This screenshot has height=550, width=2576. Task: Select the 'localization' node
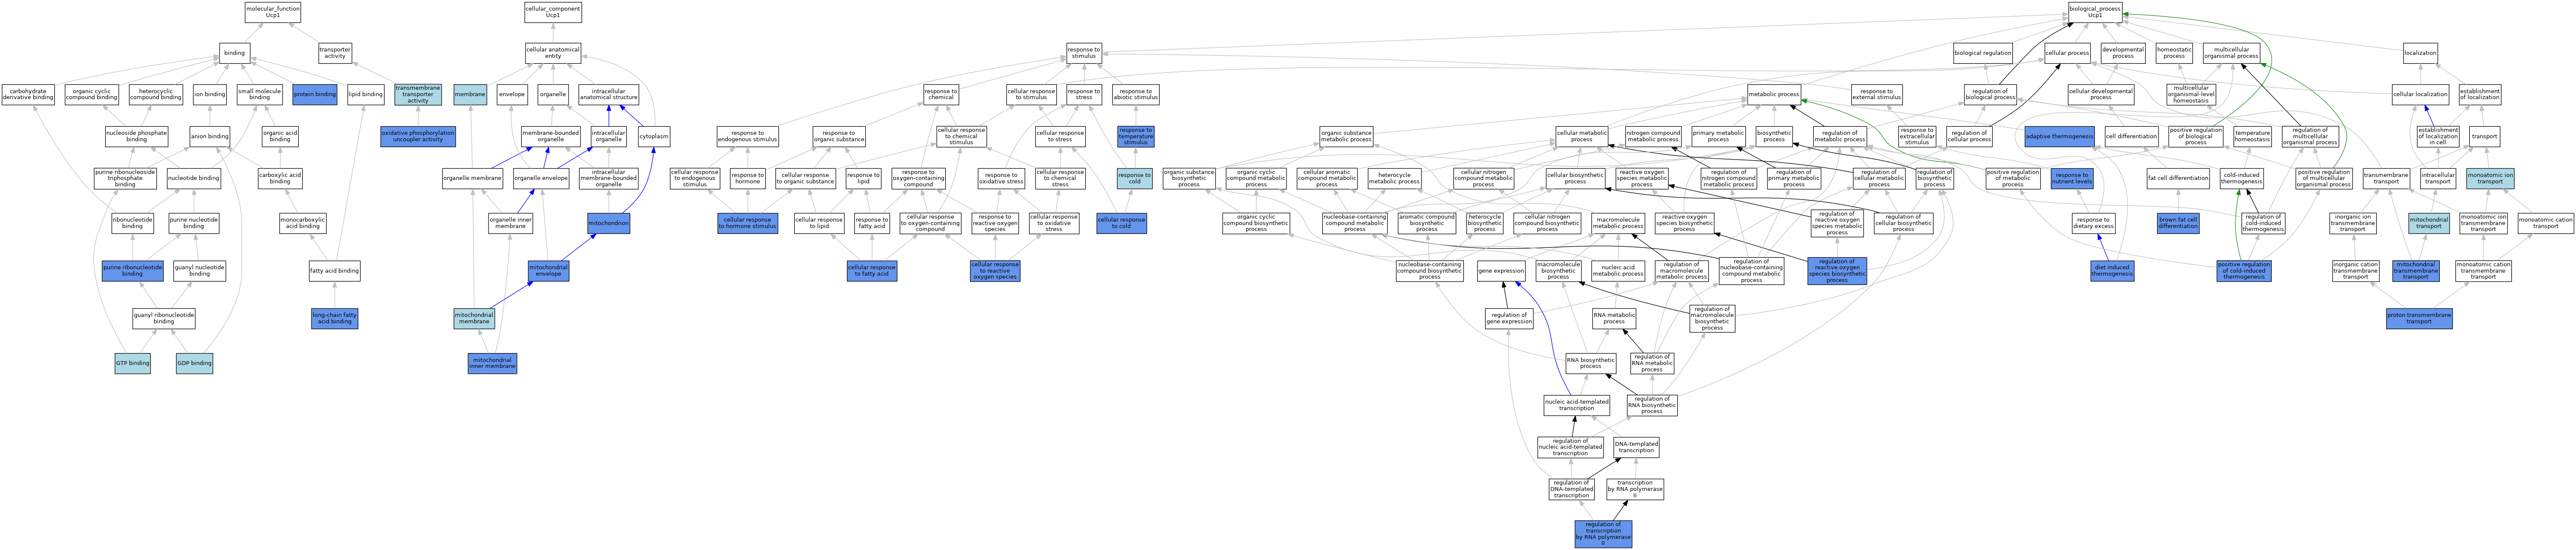tap(2420, 53)
